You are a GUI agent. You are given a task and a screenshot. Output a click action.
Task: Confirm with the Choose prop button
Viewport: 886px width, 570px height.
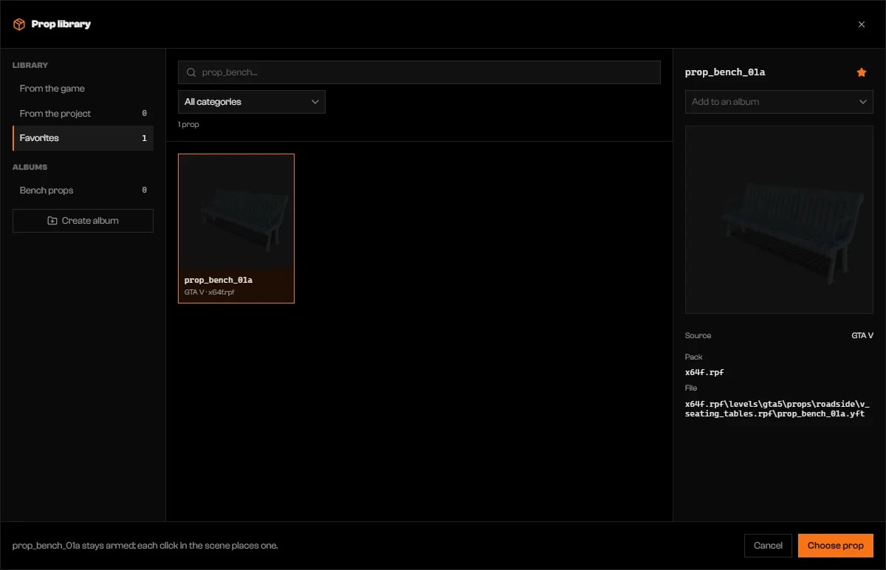pos(836,546)
